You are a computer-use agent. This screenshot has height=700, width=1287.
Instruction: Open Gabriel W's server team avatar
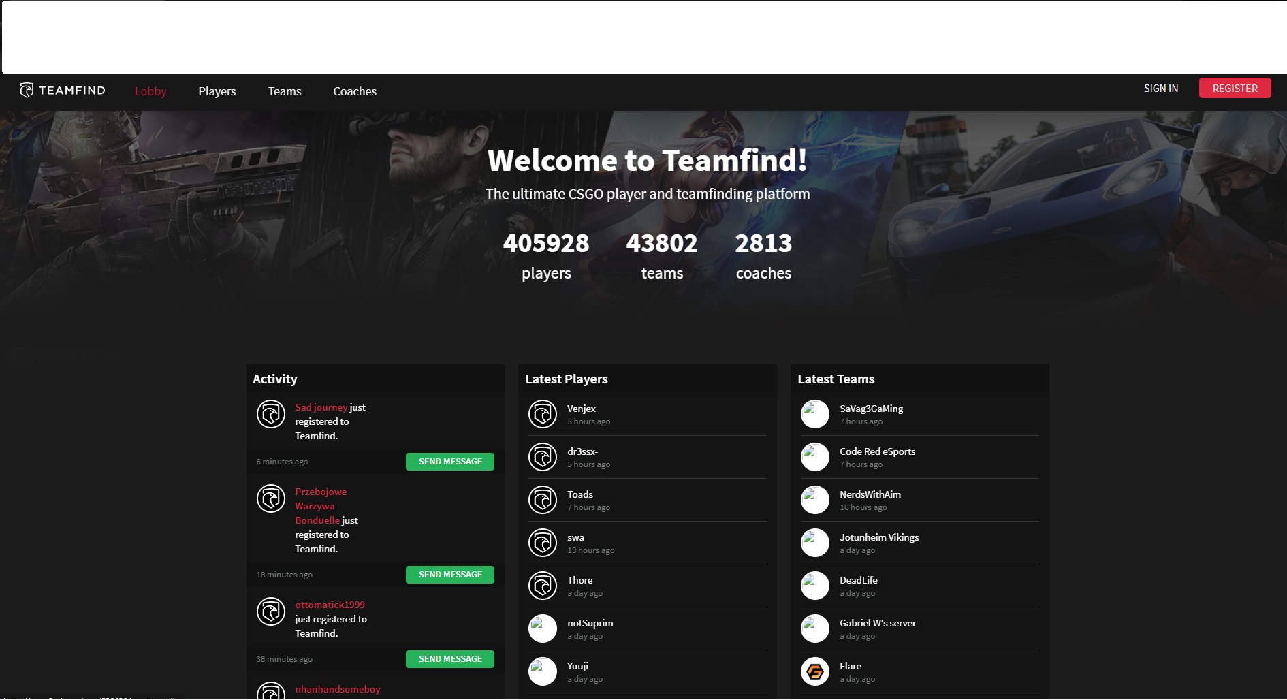tap(815, 629)
